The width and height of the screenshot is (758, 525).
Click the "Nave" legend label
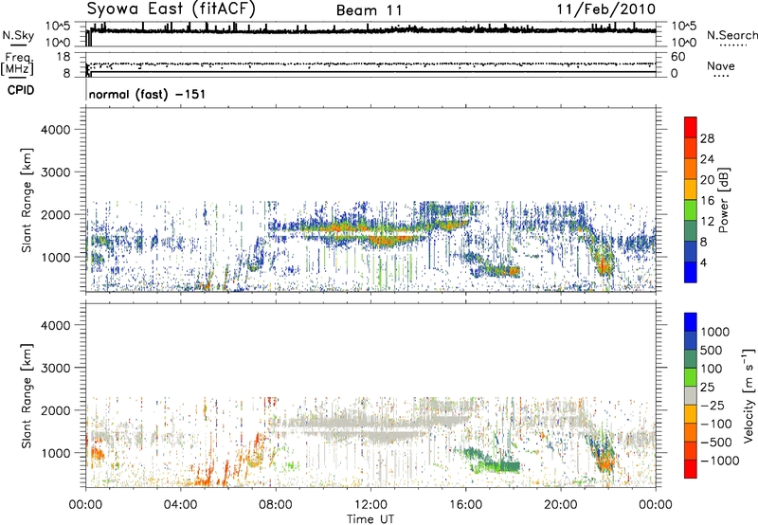coord(721,65)
